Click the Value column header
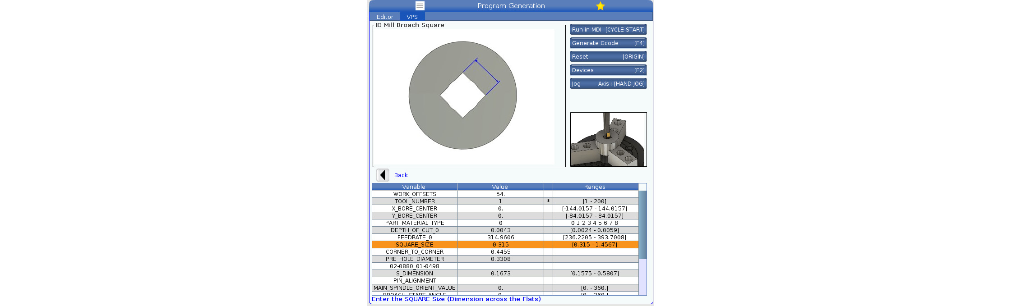Screen dimensions: 1021x306 (x=500, y=187)
